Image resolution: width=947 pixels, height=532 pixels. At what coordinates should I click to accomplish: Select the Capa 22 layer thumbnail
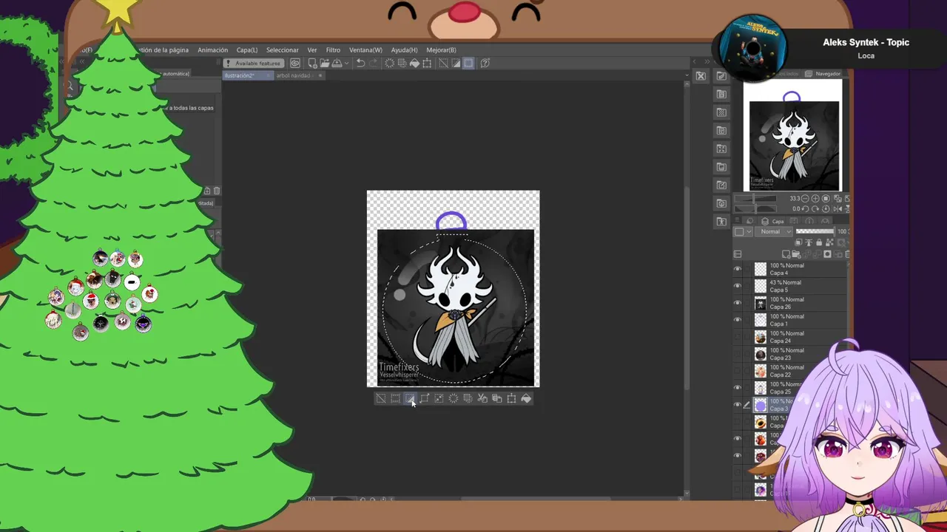[761, 371]
